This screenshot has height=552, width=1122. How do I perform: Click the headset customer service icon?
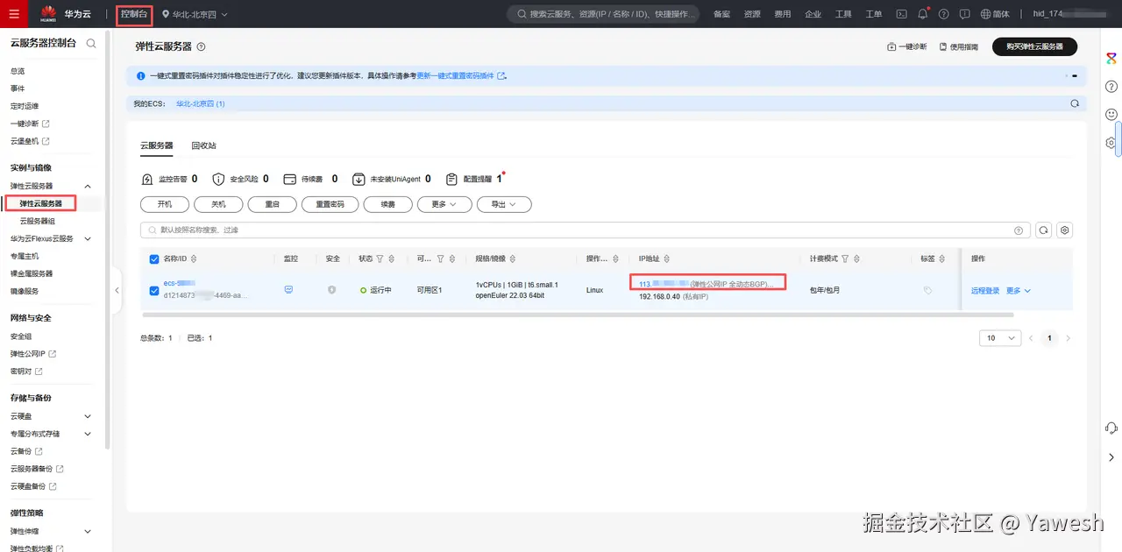click(x=1111, y=428)
